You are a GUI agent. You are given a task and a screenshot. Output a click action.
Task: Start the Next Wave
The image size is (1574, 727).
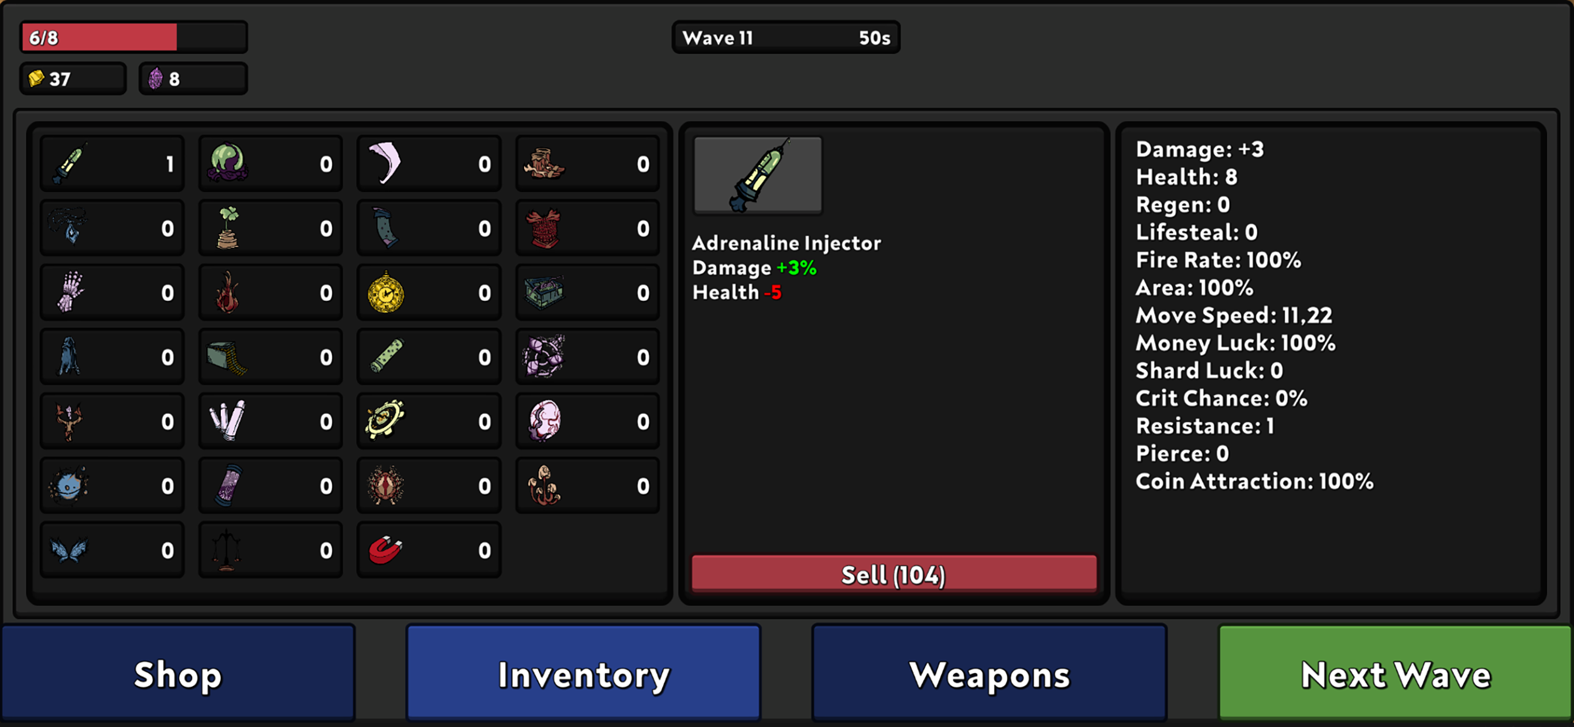[x=1395, y=673]
